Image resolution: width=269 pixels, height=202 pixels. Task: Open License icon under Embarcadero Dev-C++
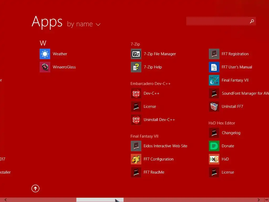(136, 107)
